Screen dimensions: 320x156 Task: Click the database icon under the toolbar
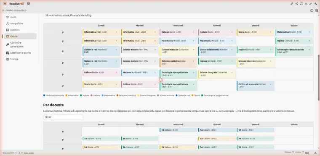click(x=317, y=11)
